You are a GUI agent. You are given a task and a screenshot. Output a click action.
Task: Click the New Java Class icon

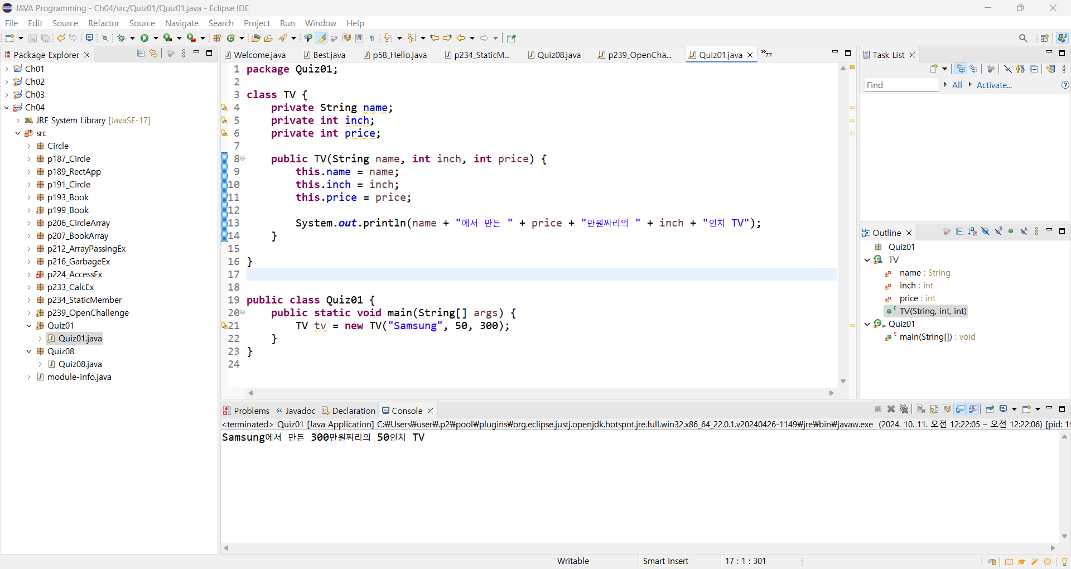tap(230, 38)
